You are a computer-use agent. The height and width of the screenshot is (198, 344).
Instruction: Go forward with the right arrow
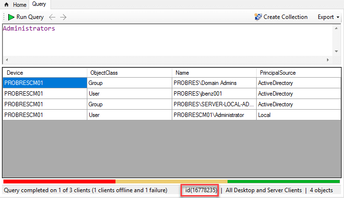(63, 17)
